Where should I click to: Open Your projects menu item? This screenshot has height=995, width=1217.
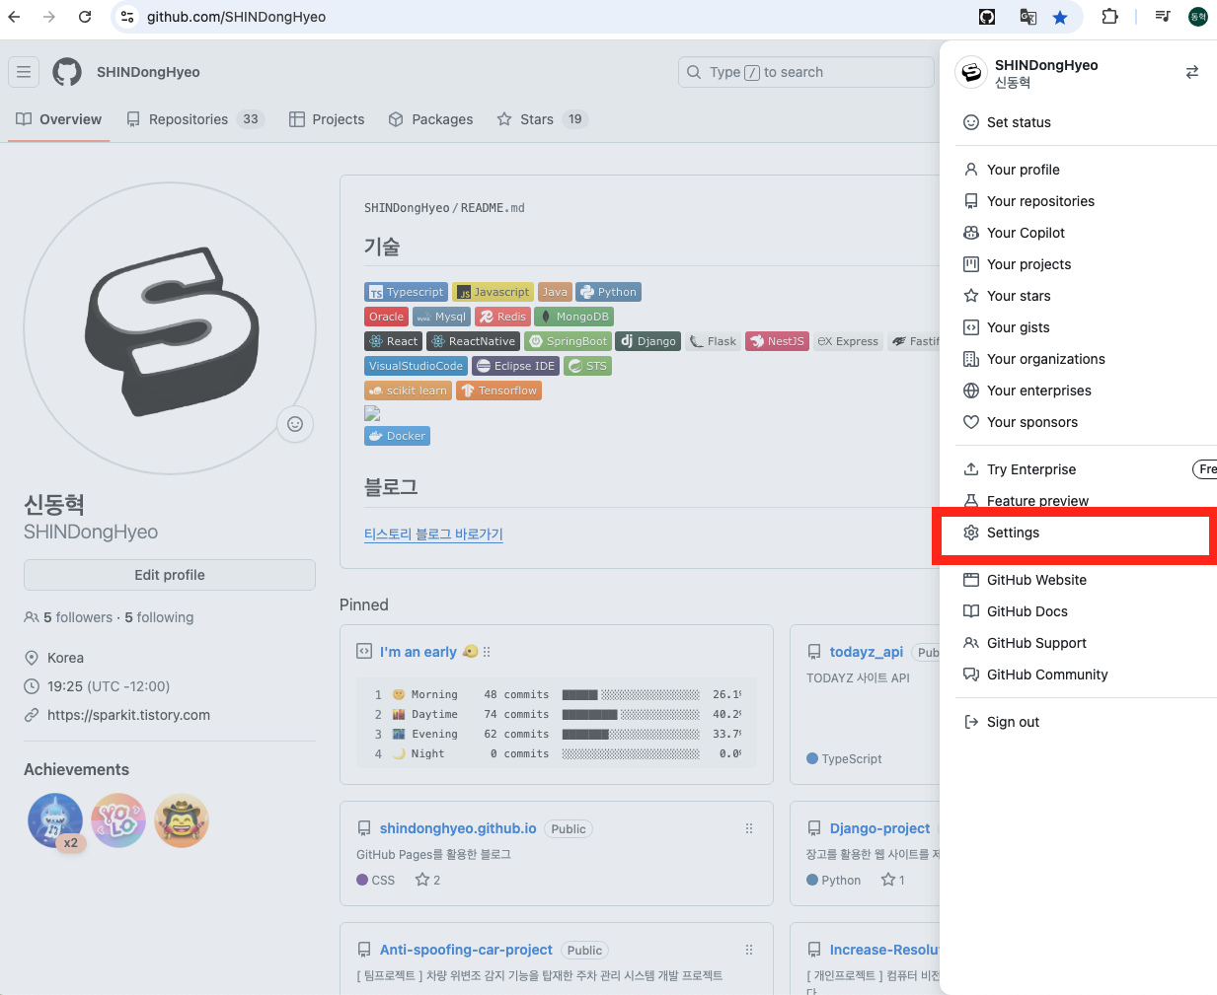pos(1086,264)
